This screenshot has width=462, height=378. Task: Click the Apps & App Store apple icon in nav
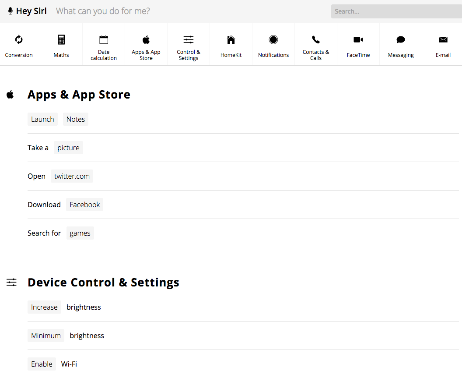[x=146, y=39]
